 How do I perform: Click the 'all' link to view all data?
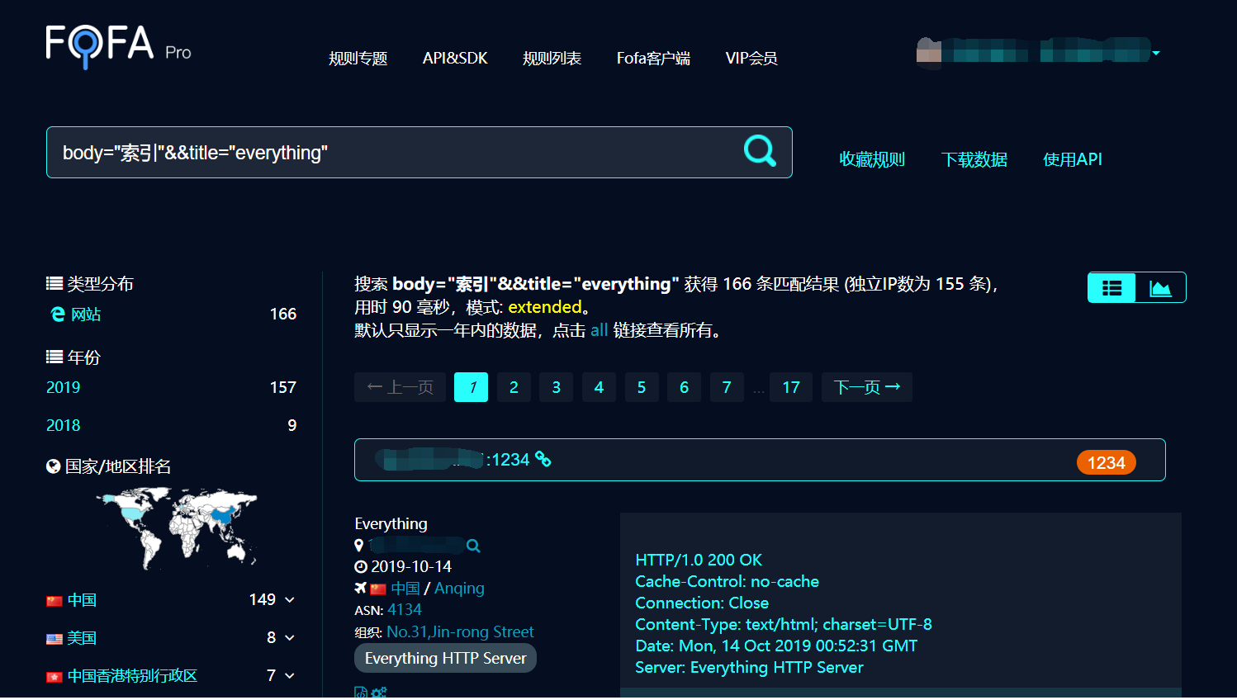(x=600, y=330)
